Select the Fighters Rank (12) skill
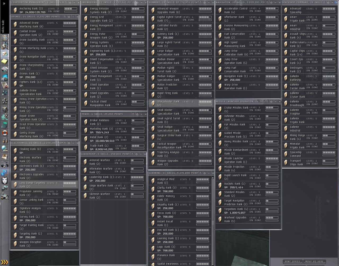Viewport: 339px width, 266px height. 44,84
